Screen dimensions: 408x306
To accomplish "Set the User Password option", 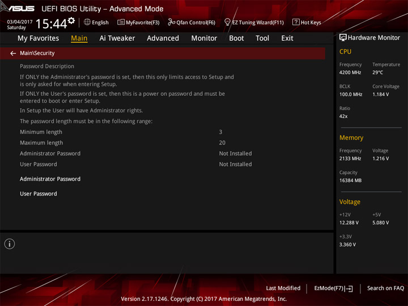I will pos(39,194).
